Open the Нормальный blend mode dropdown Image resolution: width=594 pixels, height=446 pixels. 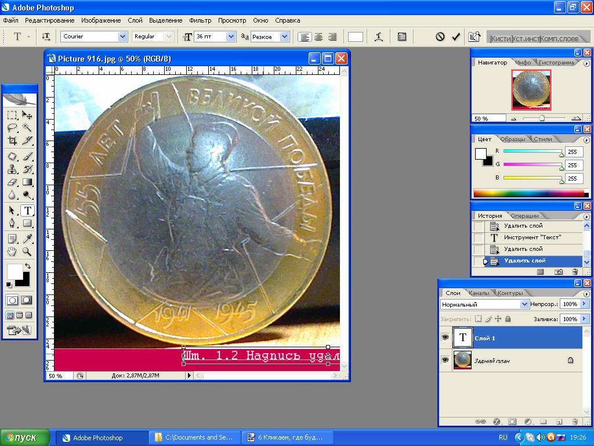[x=524, y=304]
